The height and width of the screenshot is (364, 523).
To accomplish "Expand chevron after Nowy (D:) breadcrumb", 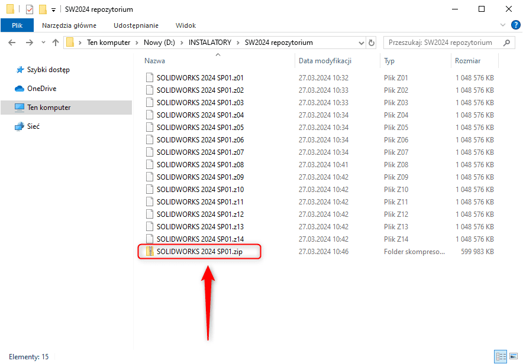I will pyautogui.click(x=182, y=43).
